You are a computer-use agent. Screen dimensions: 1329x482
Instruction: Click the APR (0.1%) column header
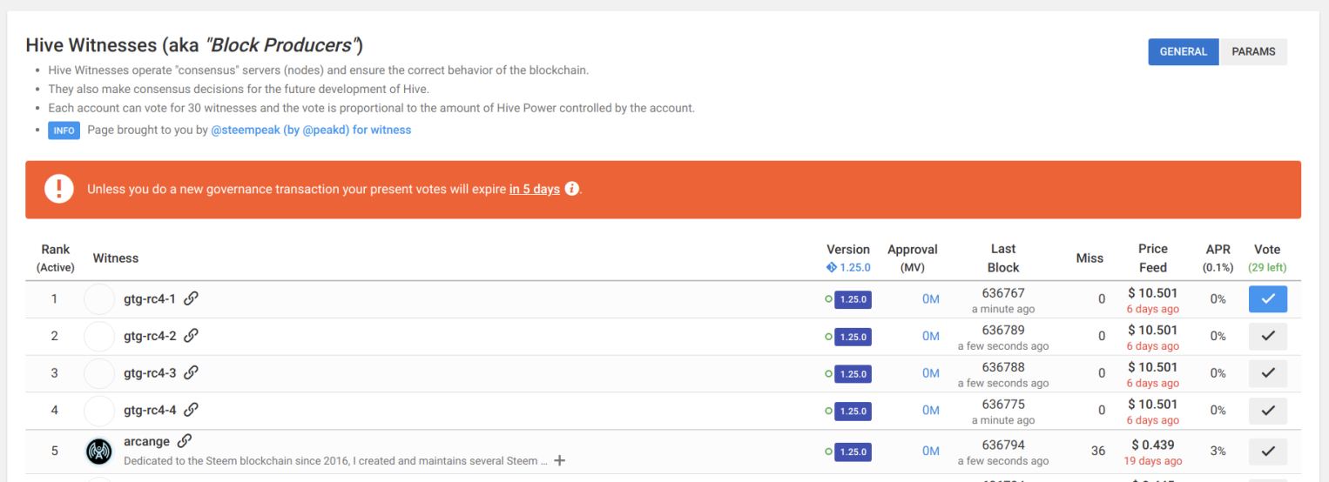(1218, 258)
